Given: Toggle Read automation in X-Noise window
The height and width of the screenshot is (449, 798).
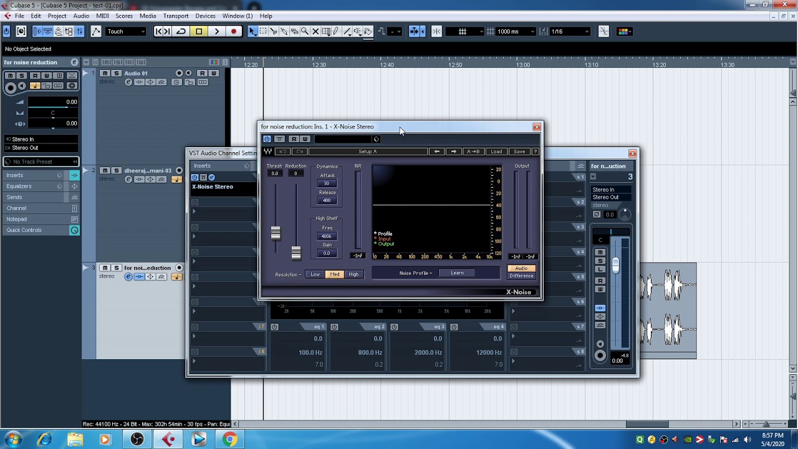Looking at the screenshot, I should (294, 139).
